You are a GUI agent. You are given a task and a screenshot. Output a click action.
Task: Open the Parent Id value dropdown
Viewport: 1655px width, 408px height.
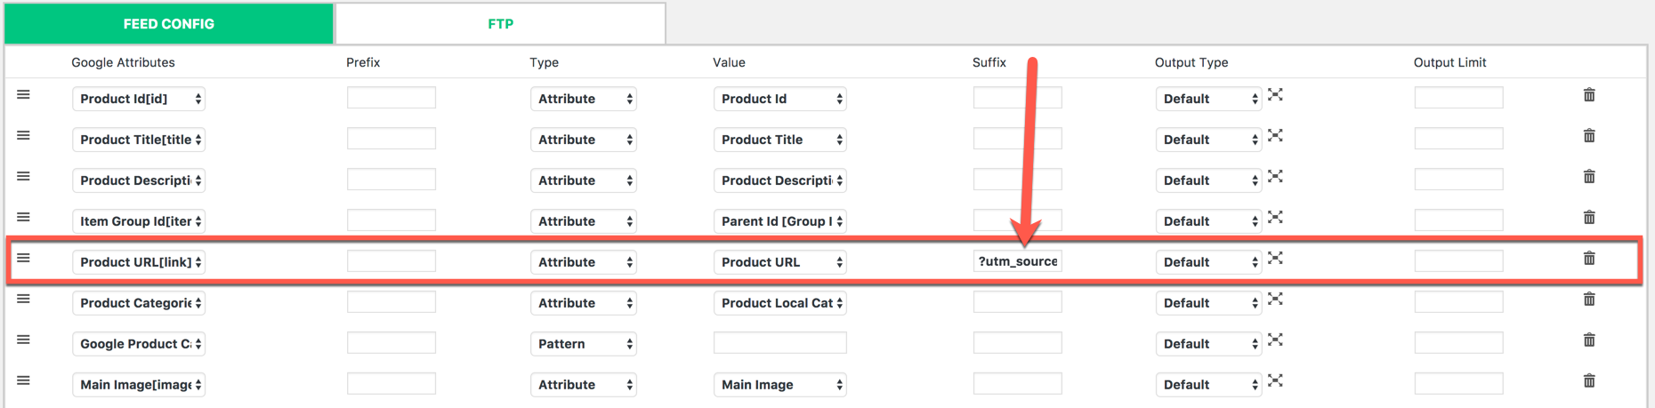tap(779, 221)
